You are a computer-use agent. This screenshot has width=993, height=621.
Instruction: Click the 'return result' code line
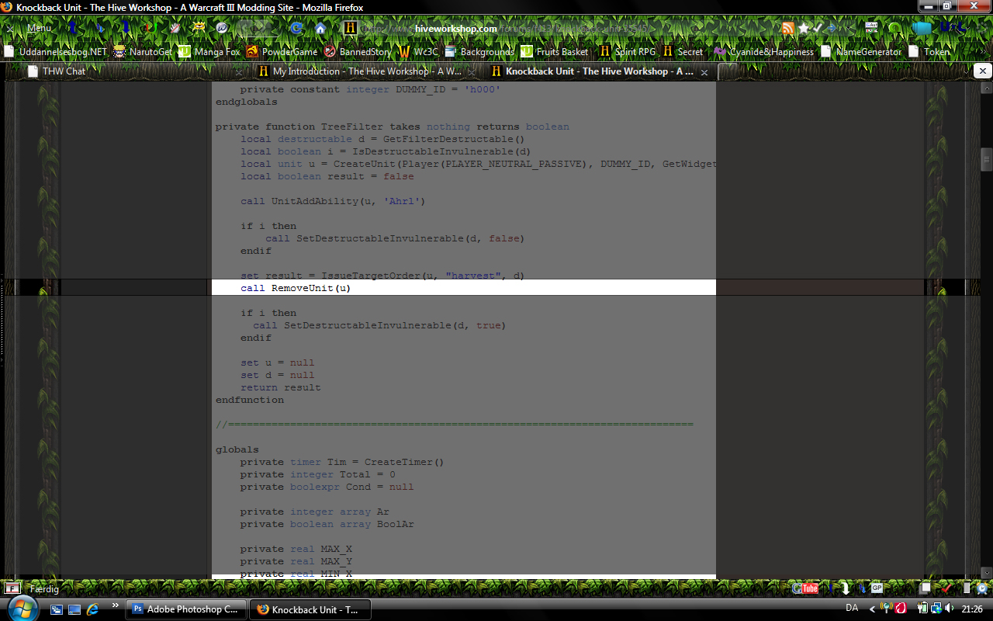(280, 387)
